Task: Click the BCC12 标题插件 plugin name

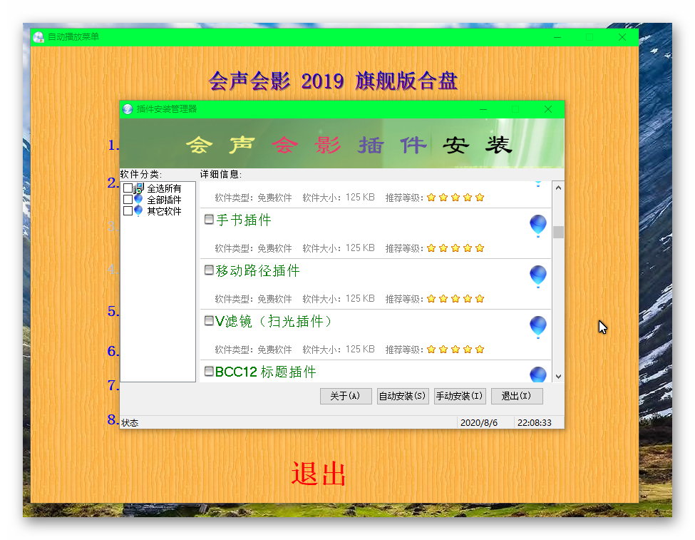Action: pyautogui.click(x=265, y=372)
